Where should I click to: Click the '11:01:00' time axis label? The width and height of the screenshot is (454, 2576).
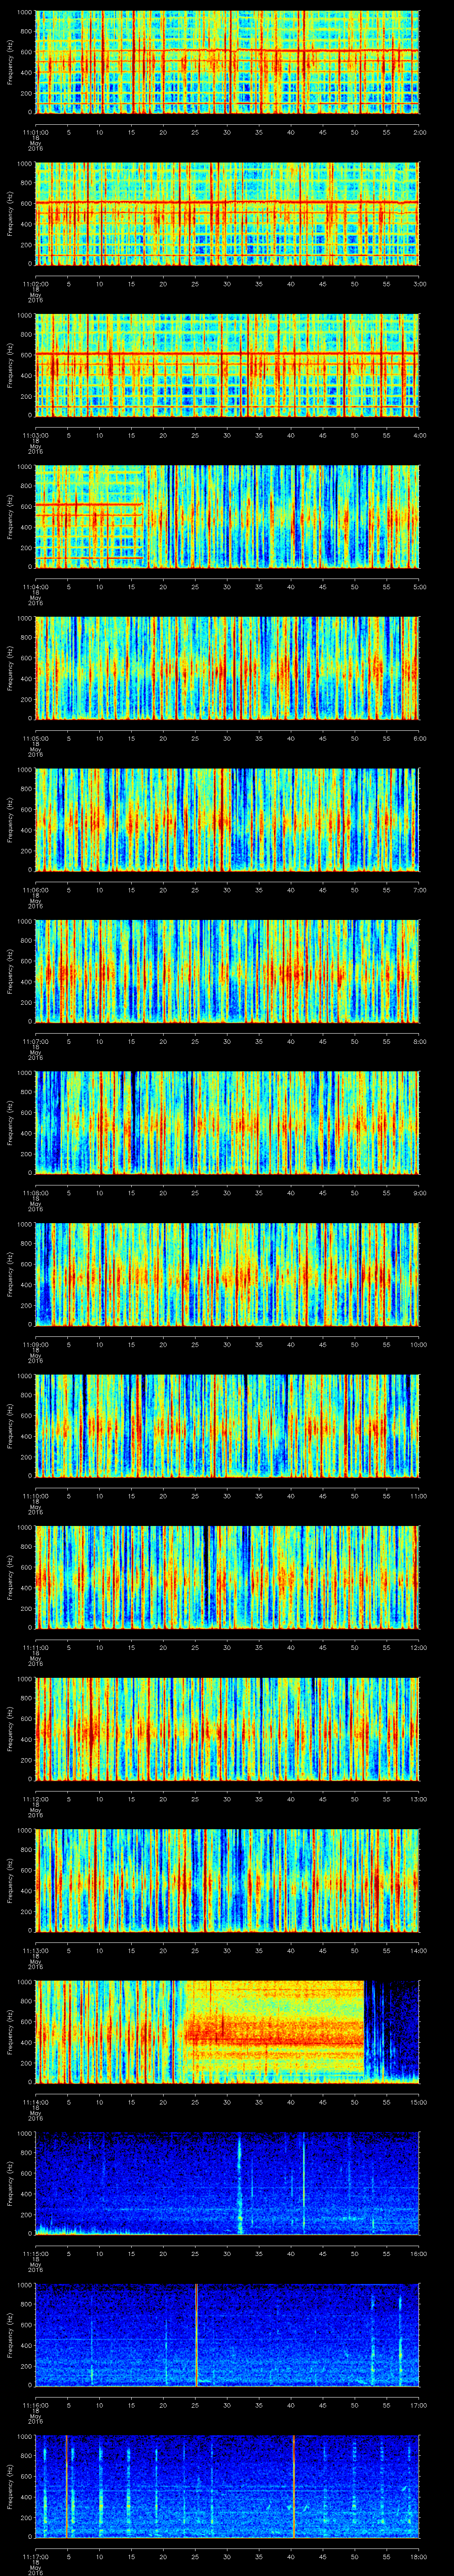pyautogui.click(x=36, y=132)
